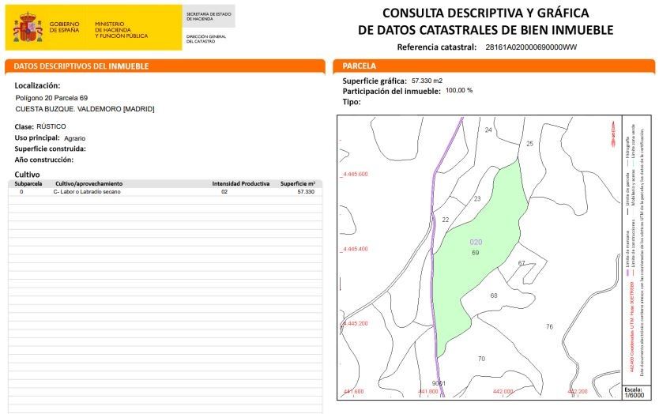Click the 9001 road label
This screenshot has width=659, height=414.
pos(439,383)
